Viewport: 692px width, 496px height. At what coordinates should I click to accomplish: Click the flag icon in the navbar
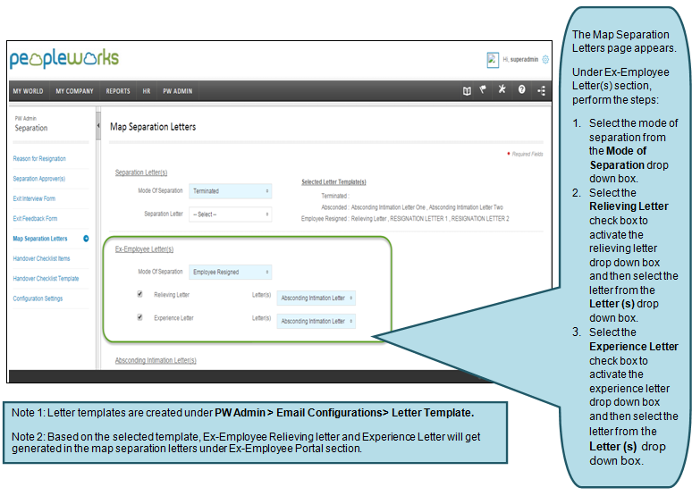pos(484,90)
